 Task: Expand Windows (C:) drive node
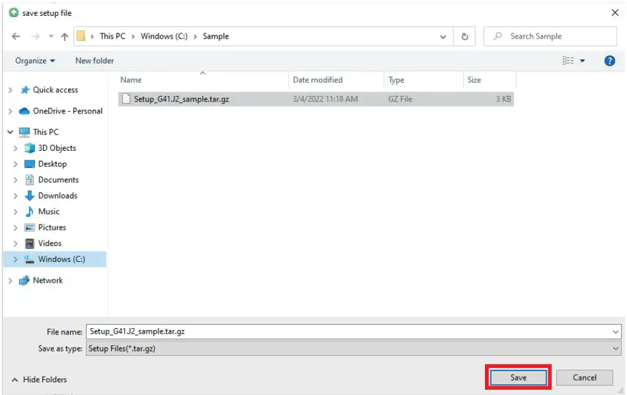click(x=16, y=259)
